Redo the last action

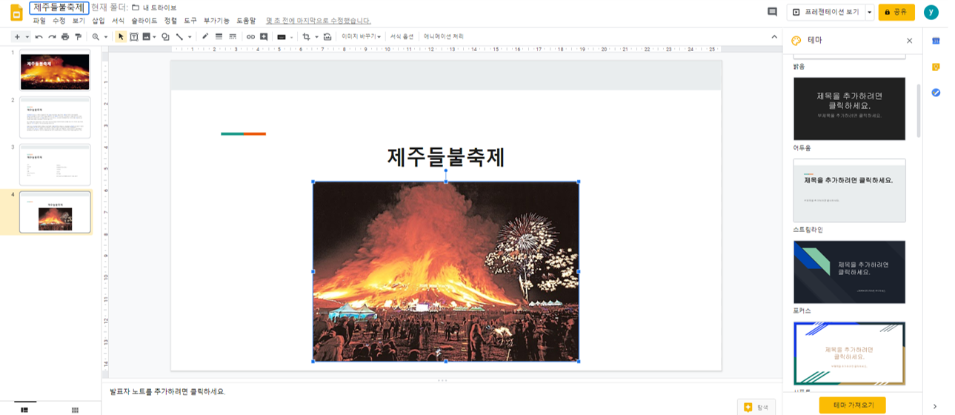[x=52, y=36]
